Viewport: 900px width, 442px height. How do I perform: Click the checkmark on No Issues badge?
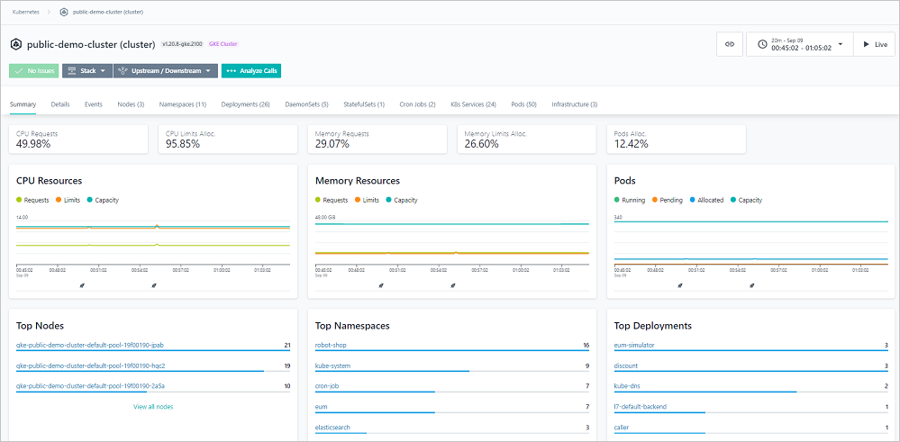tap(19, 70)
